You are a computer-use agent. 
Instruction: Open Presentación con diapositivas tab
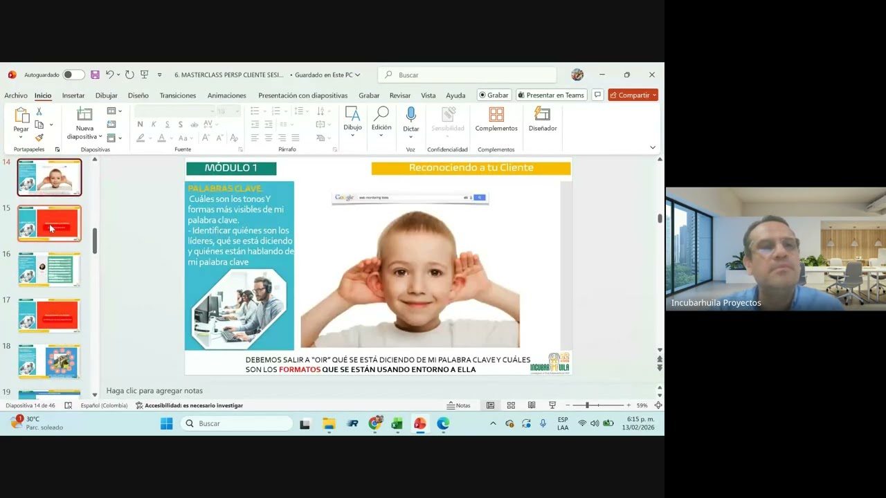click(x=302, y=95)
